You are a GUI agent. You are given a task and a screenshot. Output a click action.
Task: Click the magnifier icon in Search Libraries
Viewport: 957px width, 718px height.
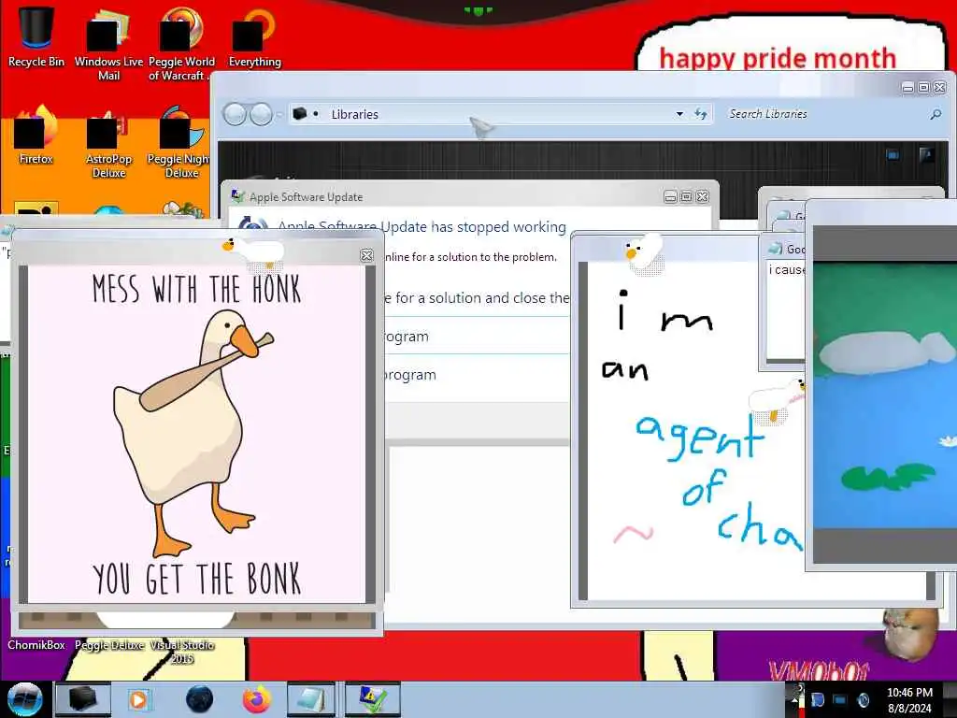[936, 114]
